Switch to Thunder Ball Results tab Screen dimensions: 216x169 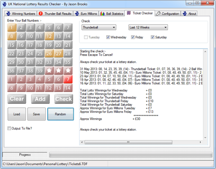pyautogui.click(x=55, y=14)
